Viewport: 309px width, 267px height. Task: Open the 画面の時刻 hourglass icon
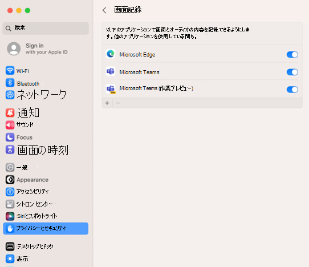pos(10,149)
